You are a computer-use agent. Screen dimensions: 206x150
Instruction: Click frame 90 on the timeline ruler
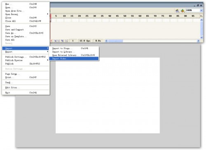pyautogui.click(x=185, y=16)
